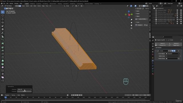Activate the Annotate tool
The height and width of the screenshot is (103, 183).
[3, 33]
